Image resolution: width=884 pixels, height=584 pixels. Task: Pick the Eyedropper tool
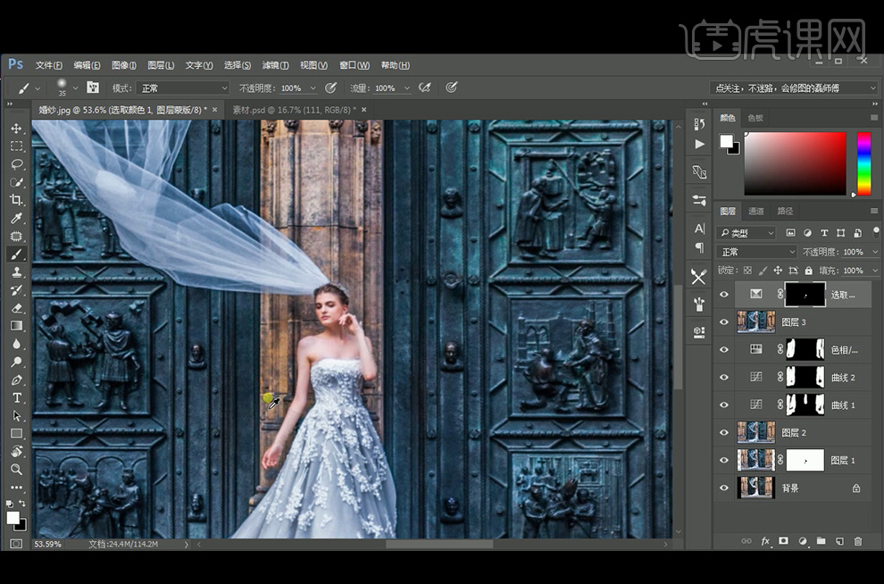point(16,219)
